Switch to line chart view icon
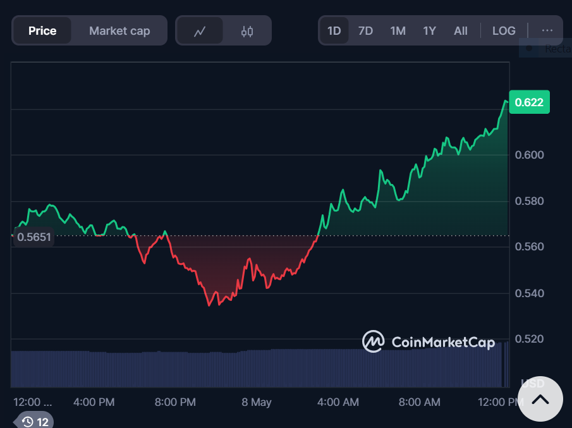This screenshot has width=572, height=428. click(x=200, y=31)
